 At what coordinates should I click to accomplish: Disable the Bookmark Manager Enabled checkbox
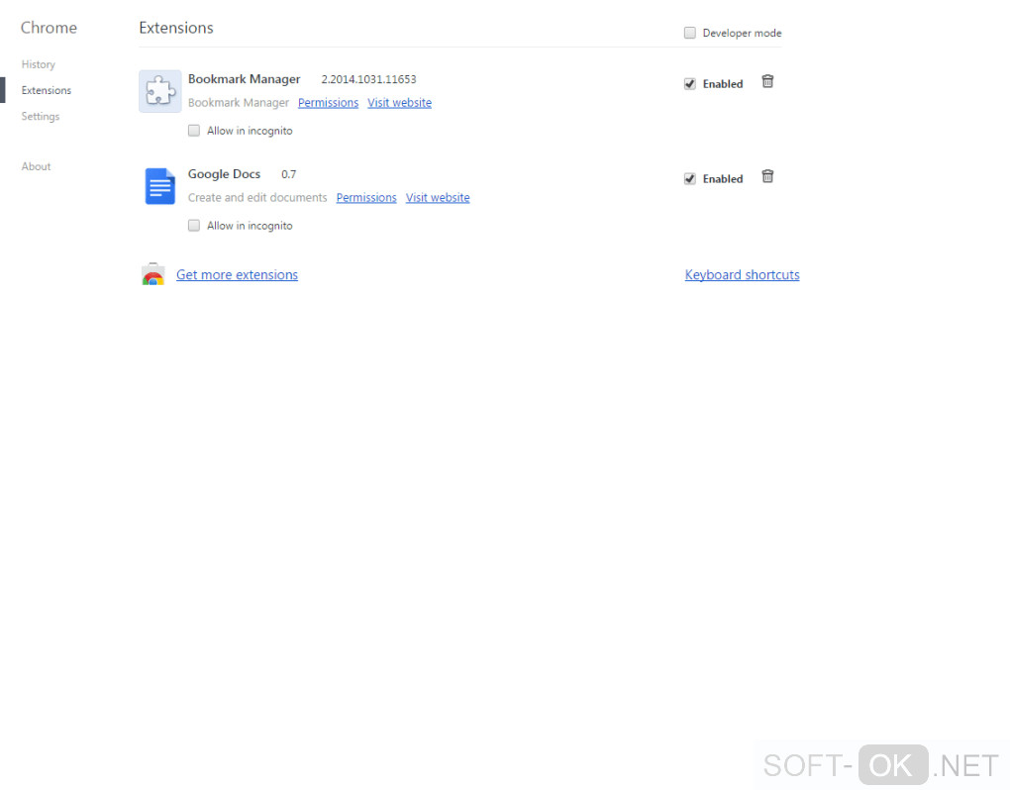point(690,84)
